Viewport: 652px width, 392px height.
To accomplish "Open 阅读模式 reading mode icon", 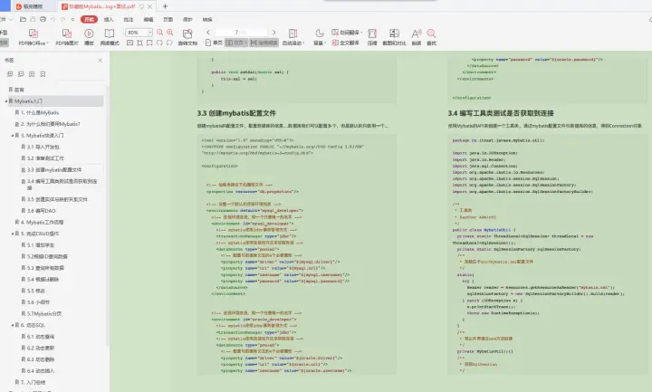I will pos(110,33).
